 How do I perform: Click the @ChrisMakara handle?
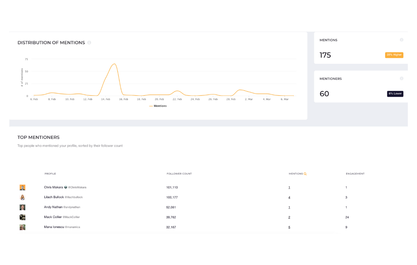click(x=77, y=187)
